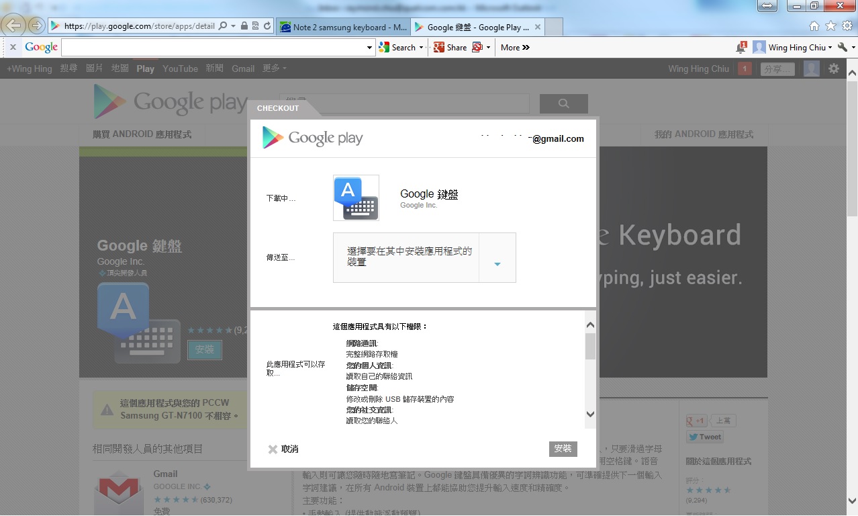The image size is (858, 516).
Task: Open 我的 ANDROID 應用程式 navigation tab
Action: [704, 134]
